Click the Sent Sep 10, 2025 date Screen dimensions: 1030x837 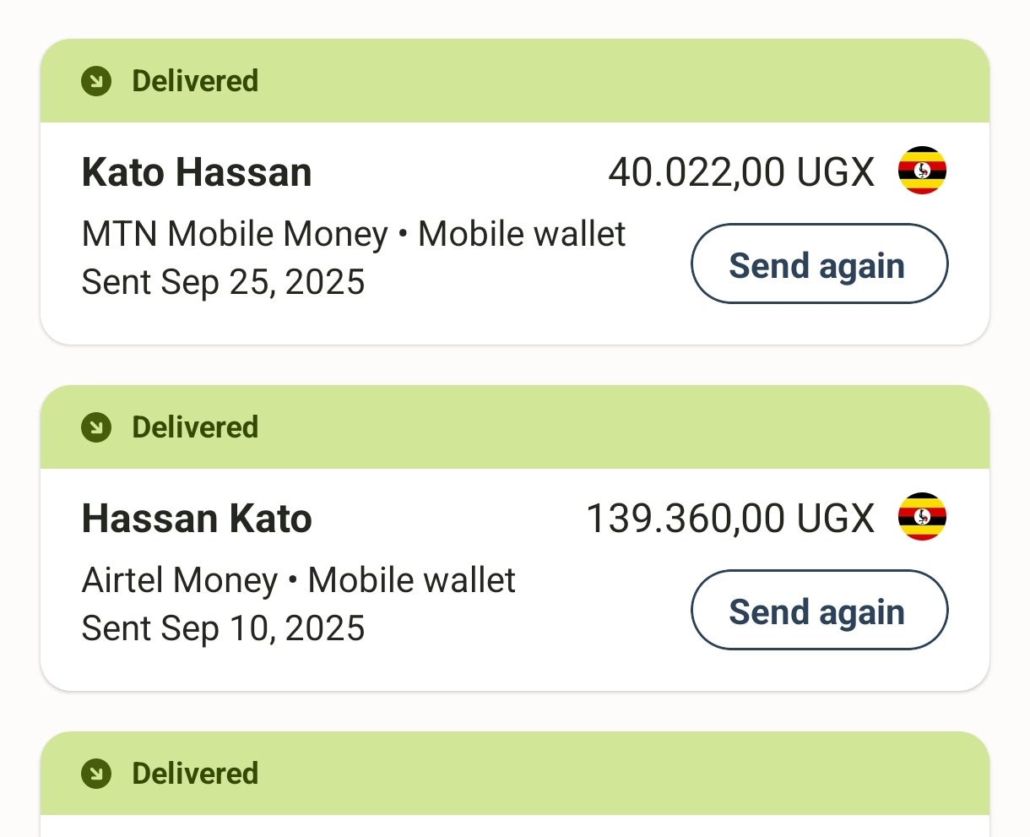tap(223, 628)
